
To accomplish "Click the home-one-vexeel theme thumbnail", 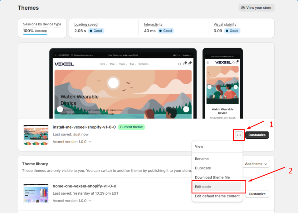I will (36, 194).
